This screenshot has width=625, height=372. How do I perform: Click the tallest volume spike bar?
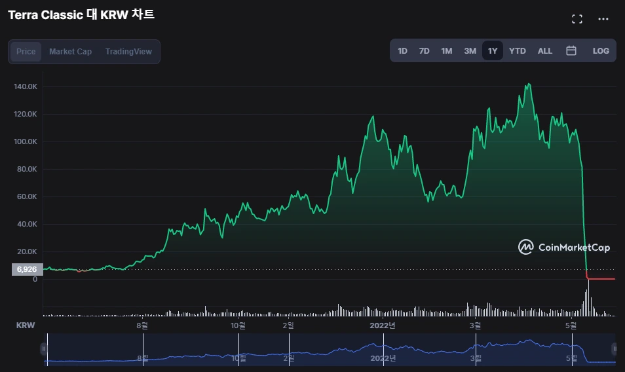pyautogui.click(x=588, y=297)
